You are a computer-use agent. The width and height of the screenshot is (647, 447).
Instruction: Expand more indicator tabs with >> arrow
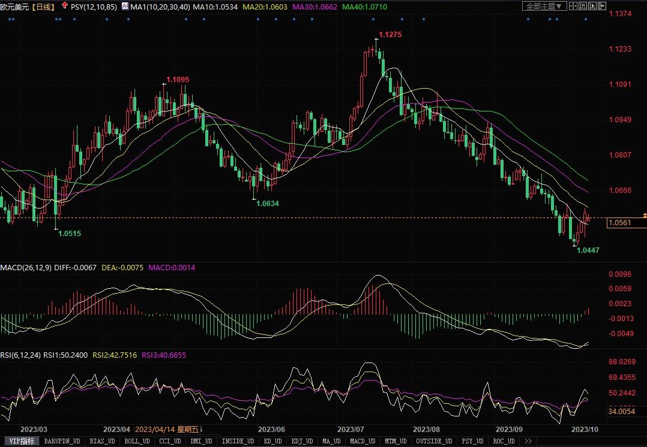click(528, 441)
